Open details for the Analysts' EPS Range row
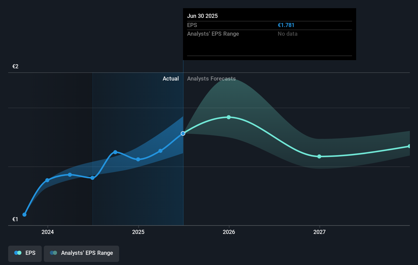Screen dimensions: 418x265 [213, 34]
